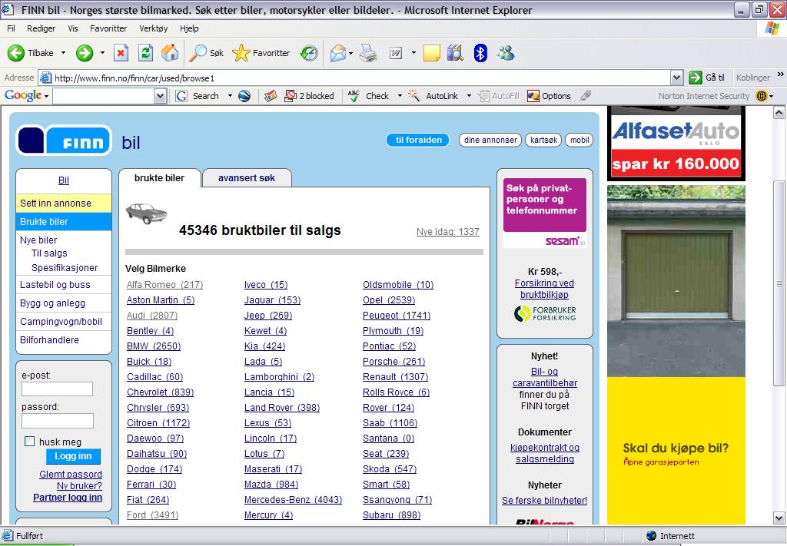Open Glemt passord link
This screenshot has height=546, width=787.
(x=71, y=475)
